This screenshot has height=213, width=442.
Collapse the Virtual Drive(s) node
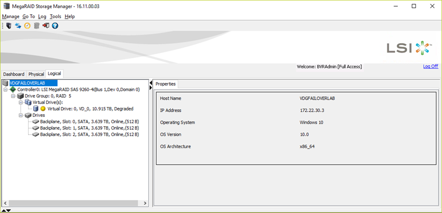[x=20, y=103]
